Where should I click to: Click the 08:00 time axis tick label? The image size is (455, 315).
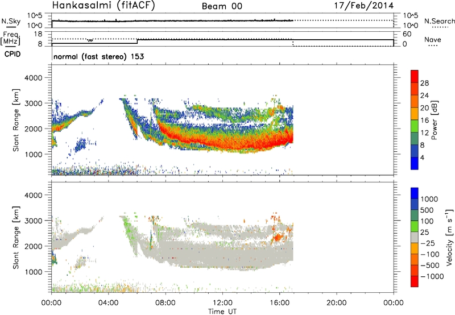tap(166, 303)
